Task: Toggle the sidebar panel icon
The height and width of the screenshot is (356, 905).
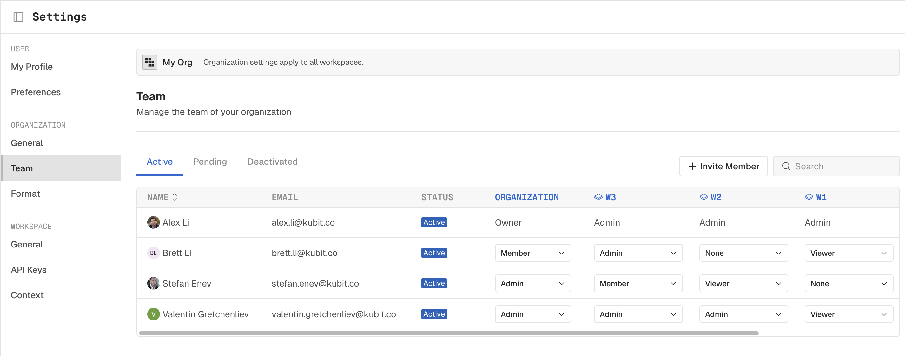Action: click(18, 16)
